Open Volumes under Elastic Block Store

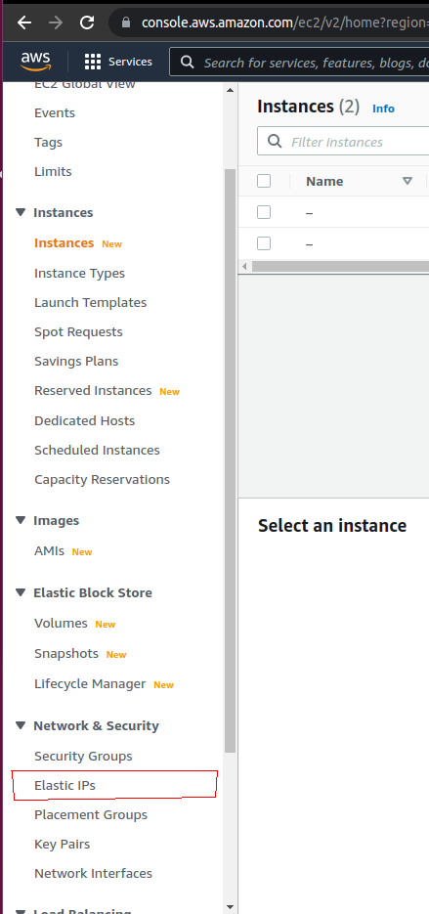[x=62, y=623]
